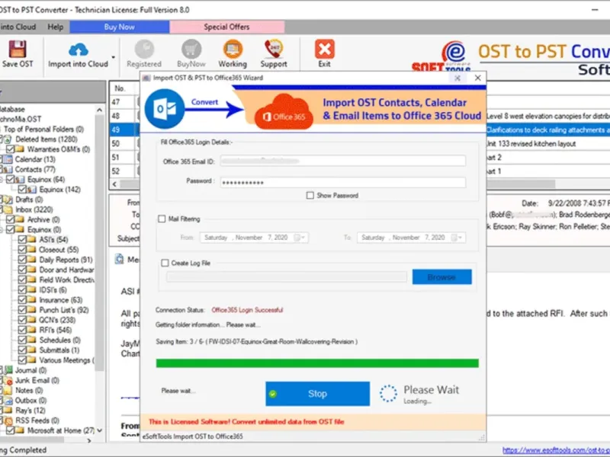Click the wizard title bar pin icon
The height and width of the screenshot is (457, 610).
coord(457,78)
